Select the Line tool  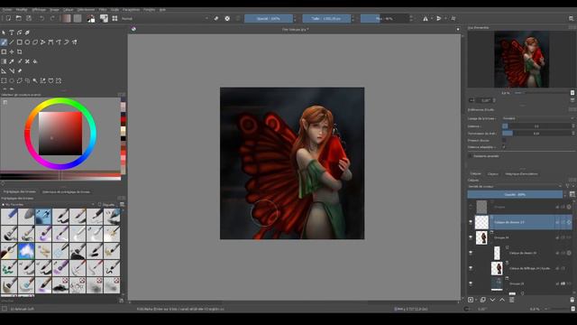12,42
